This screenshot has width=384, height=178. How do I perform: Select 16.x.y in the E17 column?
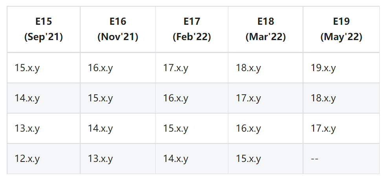[x=176, y=98]
